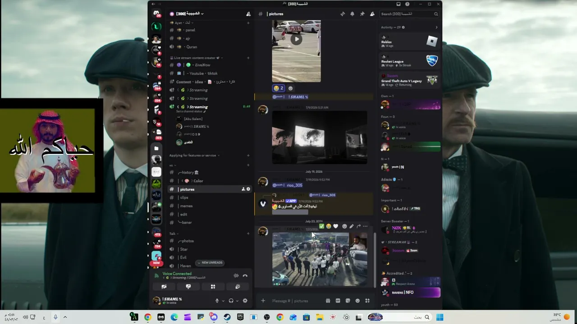Disconnect from voice channel
Image resolution: width=577 pixels, height=324 pixels.
click(245, 275)
